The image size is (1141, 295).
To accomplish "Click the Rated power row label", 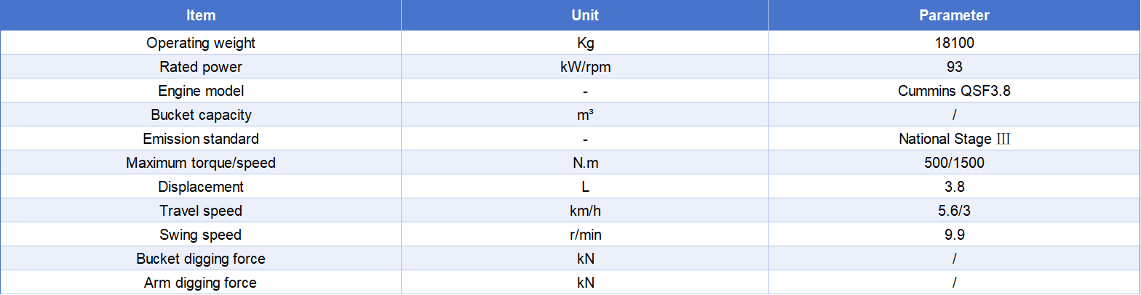I will [x=201, y=67].
